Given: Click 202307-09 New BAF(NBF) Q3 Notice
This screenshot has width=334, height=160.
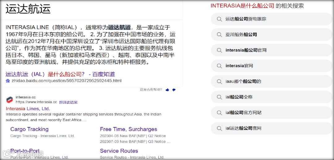Looking at the screenshot, I should pyautogui.click(x=135, y=142).
